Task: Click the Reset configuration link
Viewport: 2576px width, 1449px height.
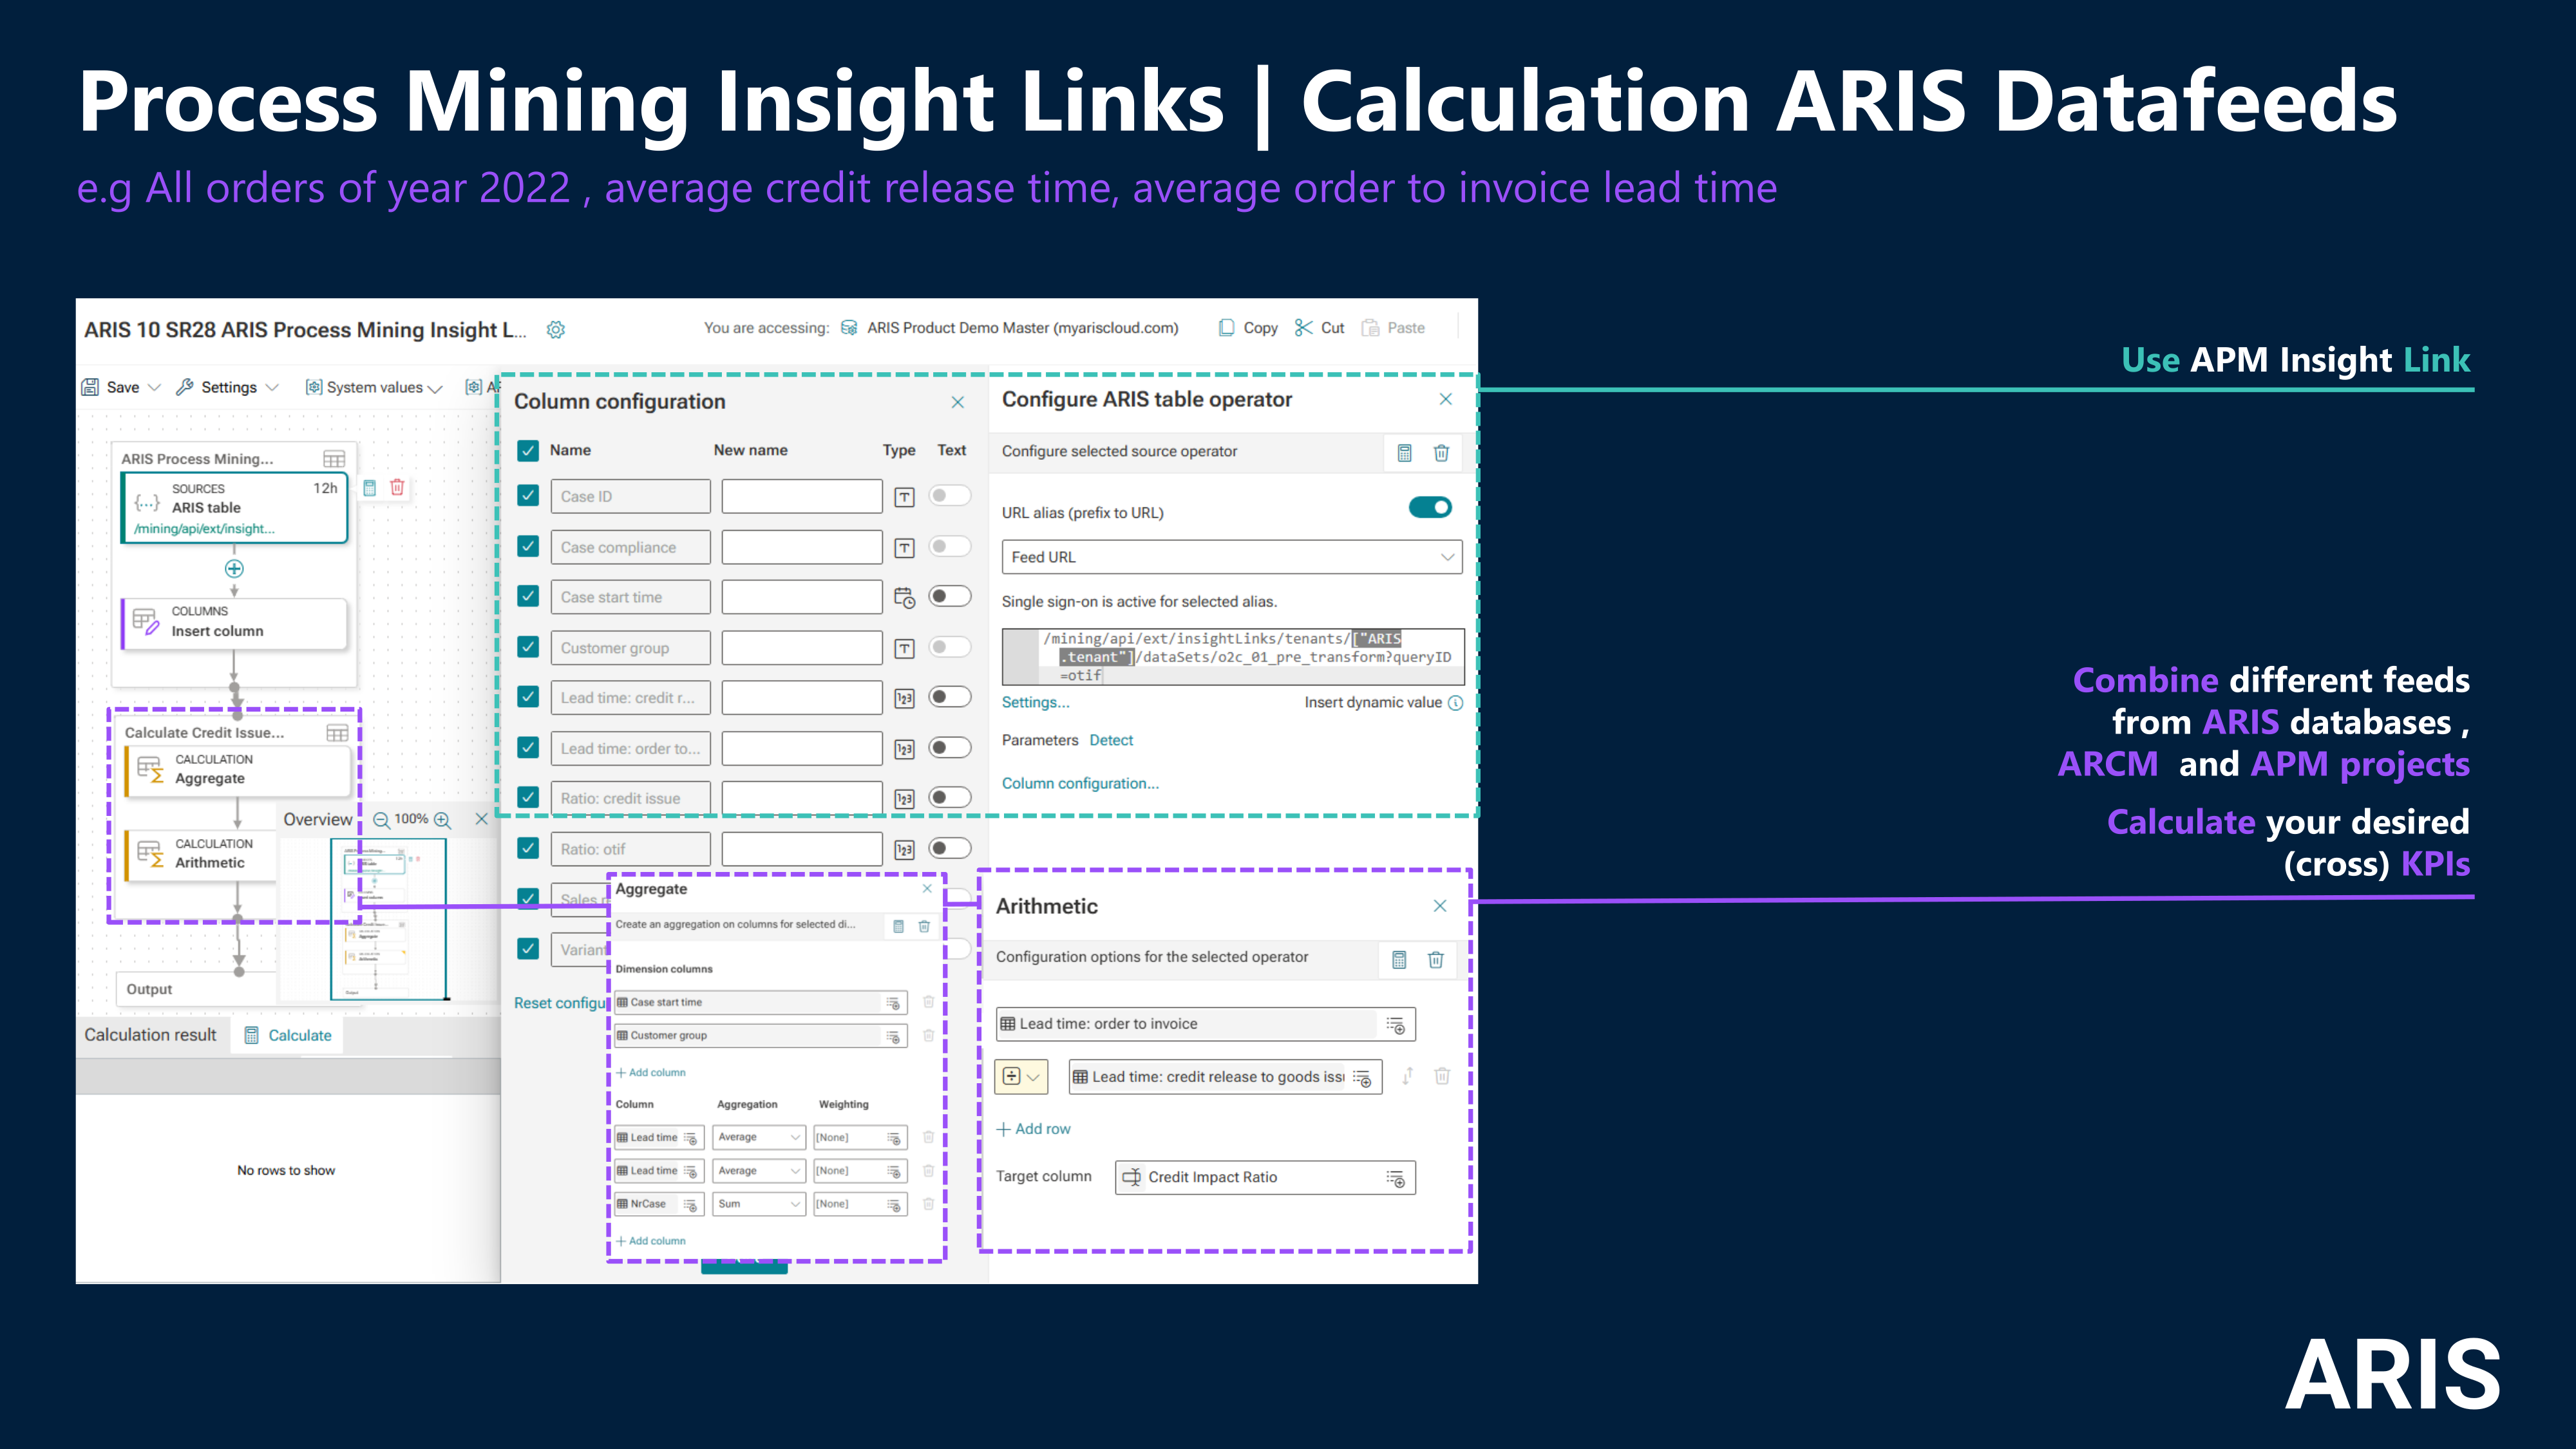Action: (561, 1003)
